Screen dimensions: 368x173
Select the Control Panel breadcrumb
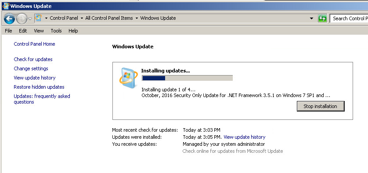tap(64, 18)
